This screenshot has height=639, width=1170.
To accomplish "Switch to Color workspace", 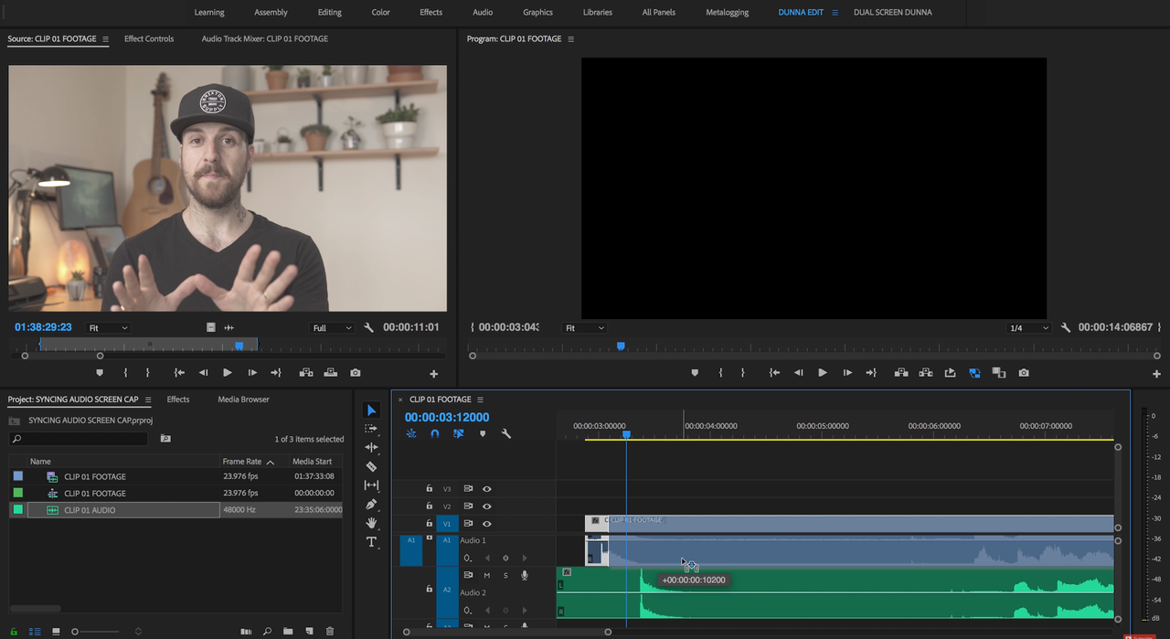I will 381,13.
